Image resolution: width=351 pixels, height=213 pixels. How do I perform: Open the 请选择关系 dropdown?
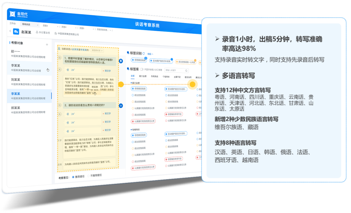click(97, 50)
